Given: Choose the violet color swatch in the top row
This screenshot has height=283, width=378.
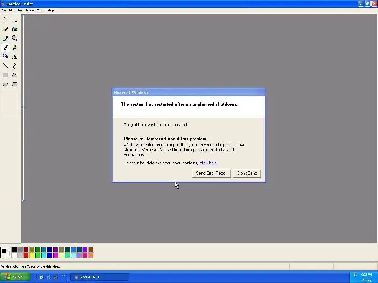Looking at the screenshot, I should (85, 249).
